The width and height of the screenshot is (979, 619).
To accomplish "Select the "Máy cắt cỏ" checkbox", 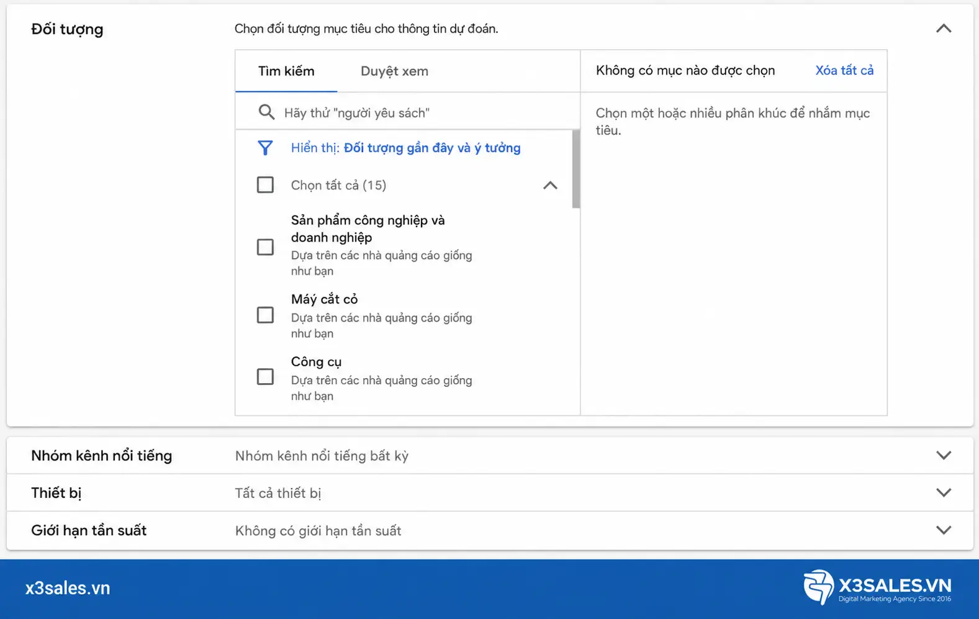I will (265, 315).
